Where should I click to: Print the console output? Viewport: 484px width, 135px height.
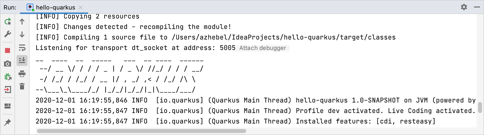click(22, 74)
